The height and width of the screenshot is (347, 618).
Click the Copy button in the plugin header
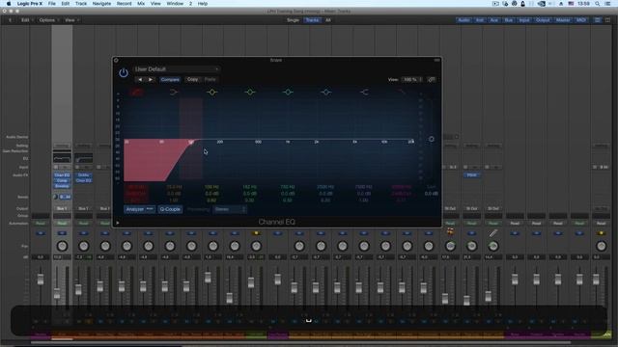coord(192,79)
